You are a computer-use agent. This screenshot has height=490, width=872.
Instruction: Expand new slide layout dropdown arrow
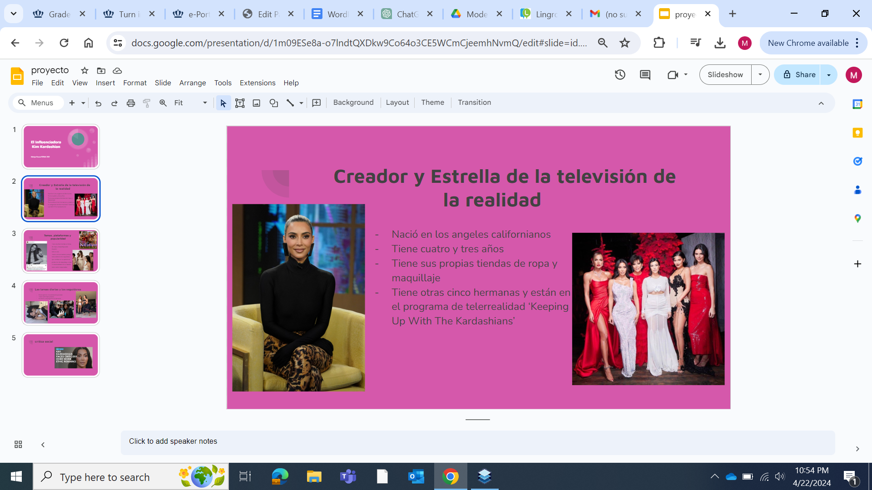[83, 103]
